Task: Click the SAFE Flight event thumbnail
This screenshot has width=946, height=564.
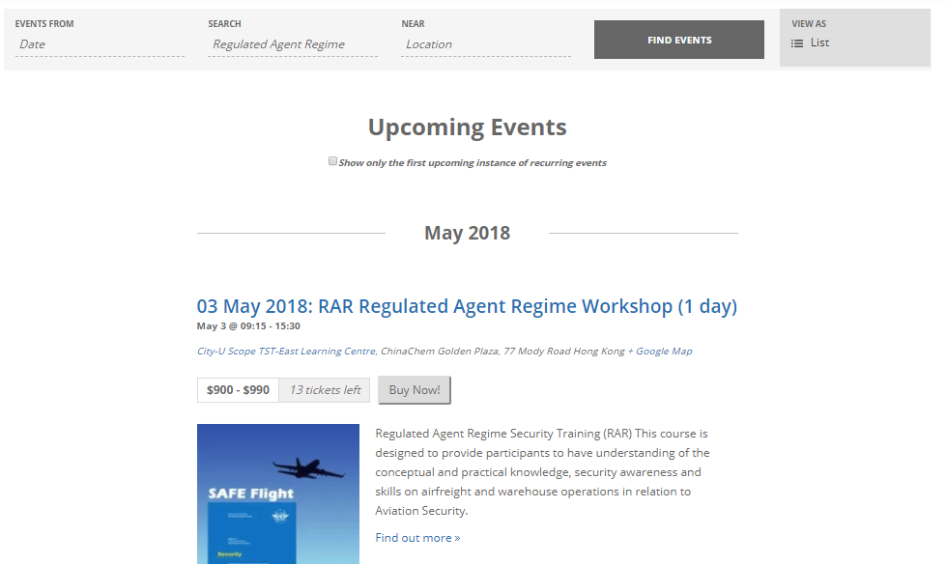Action: coord(278,493)
